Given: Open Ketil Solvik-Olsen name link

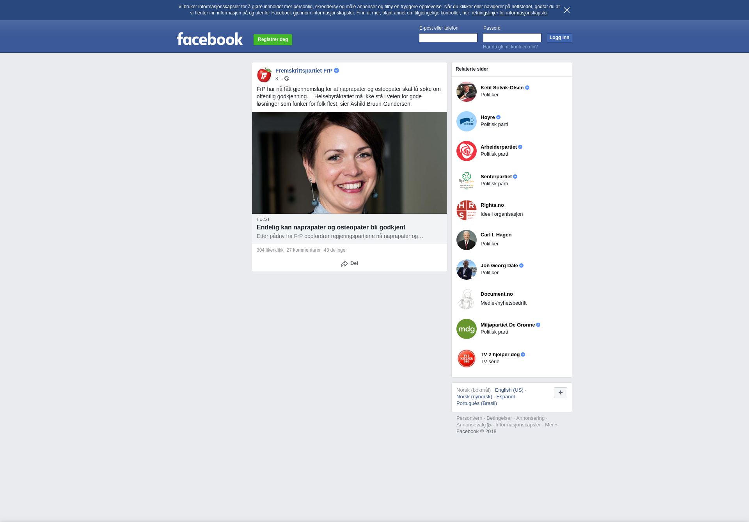Looking at the screenshot, I should 502,88.
